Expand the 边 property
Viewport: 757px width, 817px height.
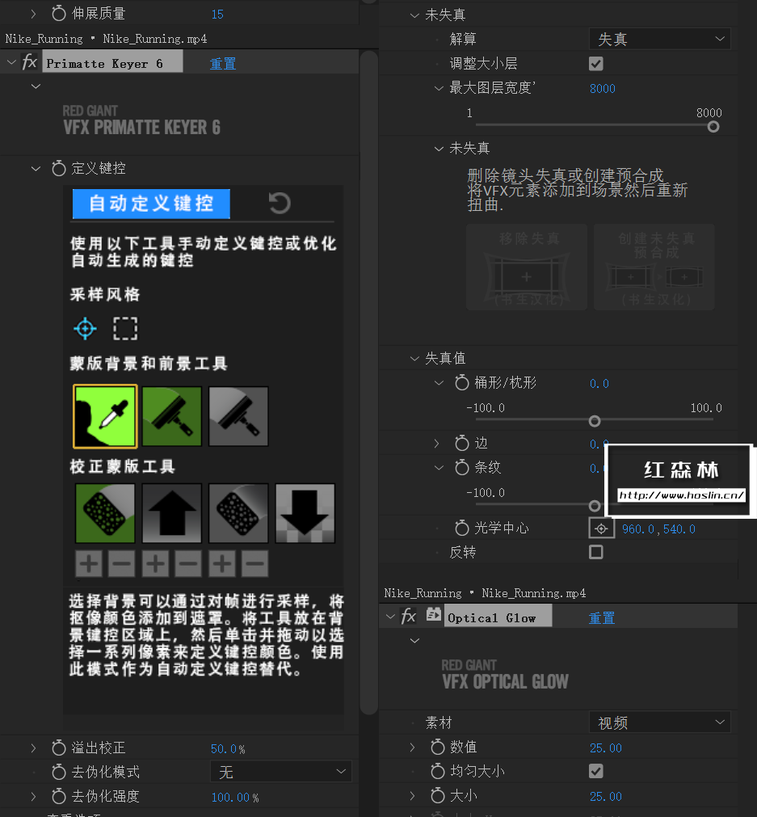(x=436, y=444)
